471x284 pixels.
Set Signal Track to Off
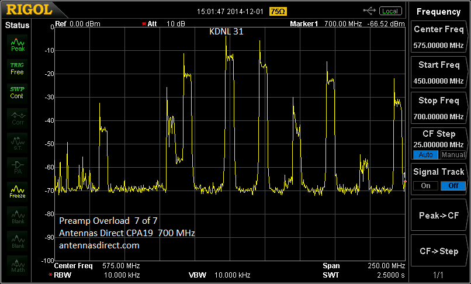click(x=453, y=186)
